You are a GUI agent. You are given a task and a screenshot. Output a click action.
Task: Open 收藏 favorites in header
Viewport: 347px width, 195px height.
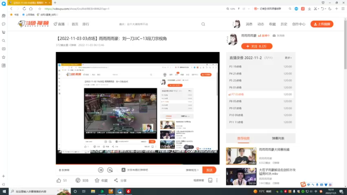272,24
